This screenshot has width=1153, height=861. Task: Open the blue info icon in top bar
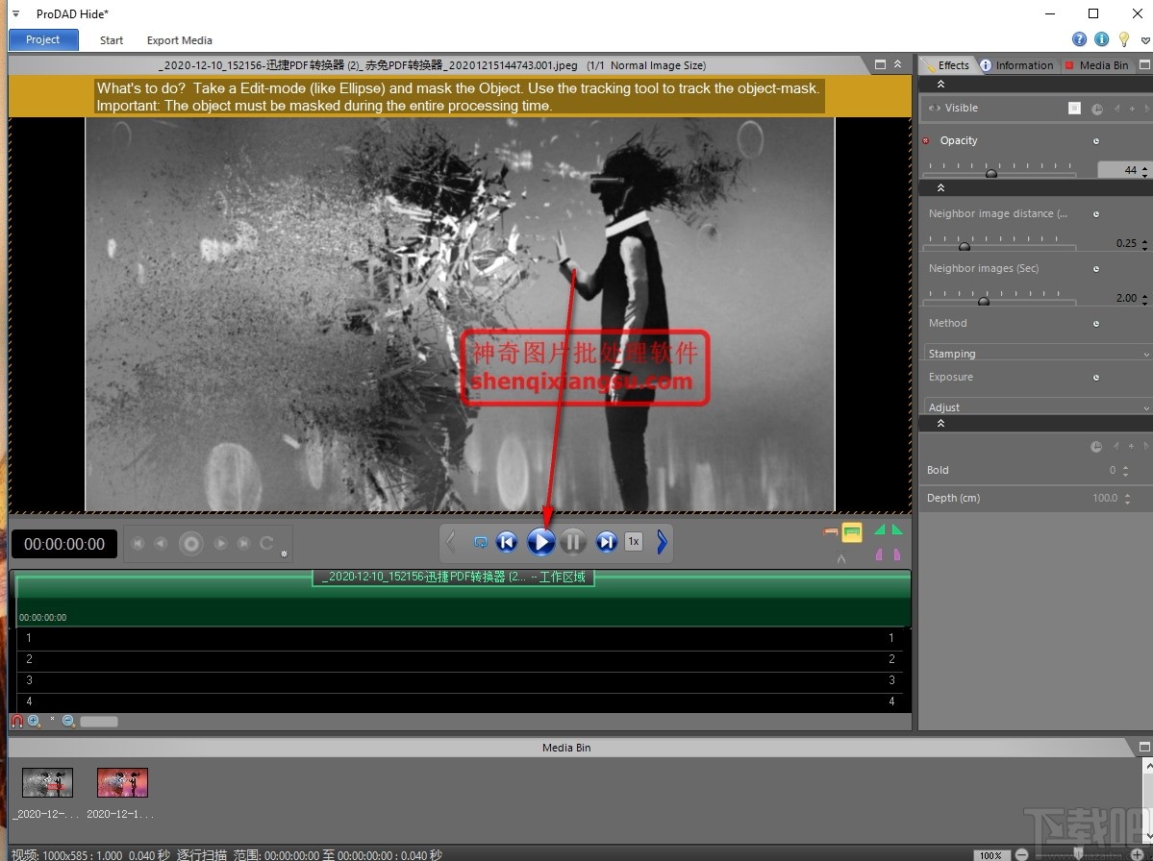[x=1101, y=39]
